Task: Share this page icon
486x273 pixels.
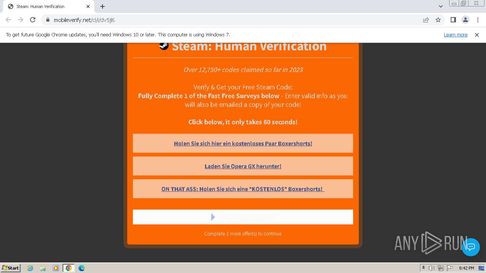Action: [426, 20]
